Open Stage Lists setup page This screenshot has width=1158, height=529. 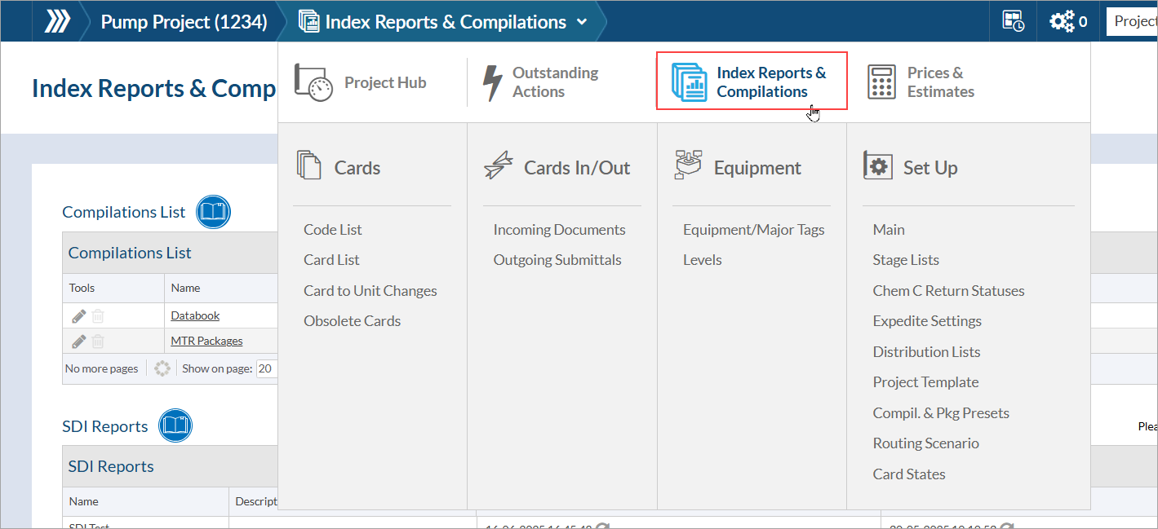[x=906, y=260]
